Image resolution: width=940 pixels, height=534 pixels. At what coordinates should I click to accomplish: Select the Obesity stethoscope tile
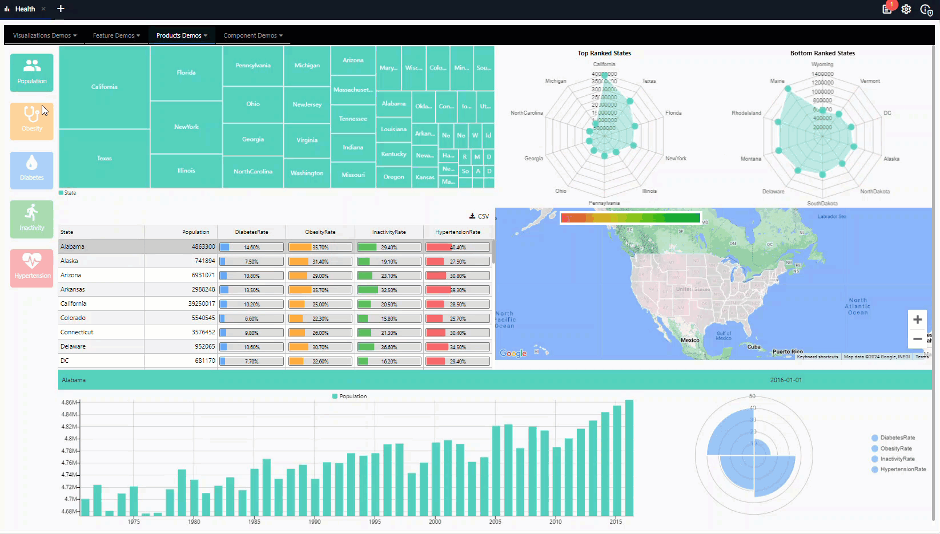tap(32, 121)
